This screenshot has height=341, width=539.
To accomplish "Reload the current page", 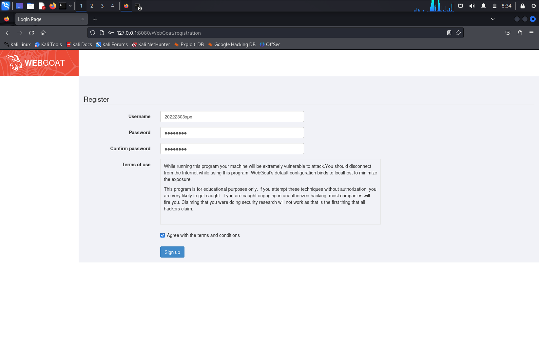I will coord(31,33).
